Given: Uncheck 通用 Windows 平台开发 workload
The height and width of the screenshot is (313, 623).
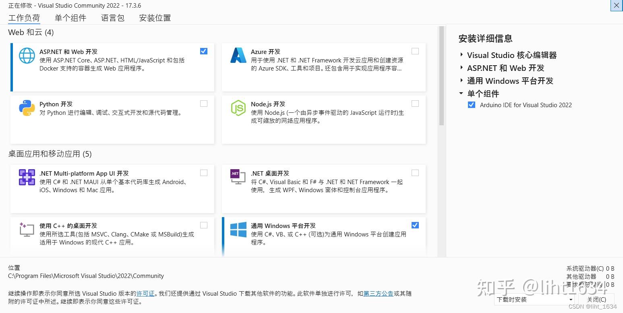Looking at the screenshot, I should (415, 225).
